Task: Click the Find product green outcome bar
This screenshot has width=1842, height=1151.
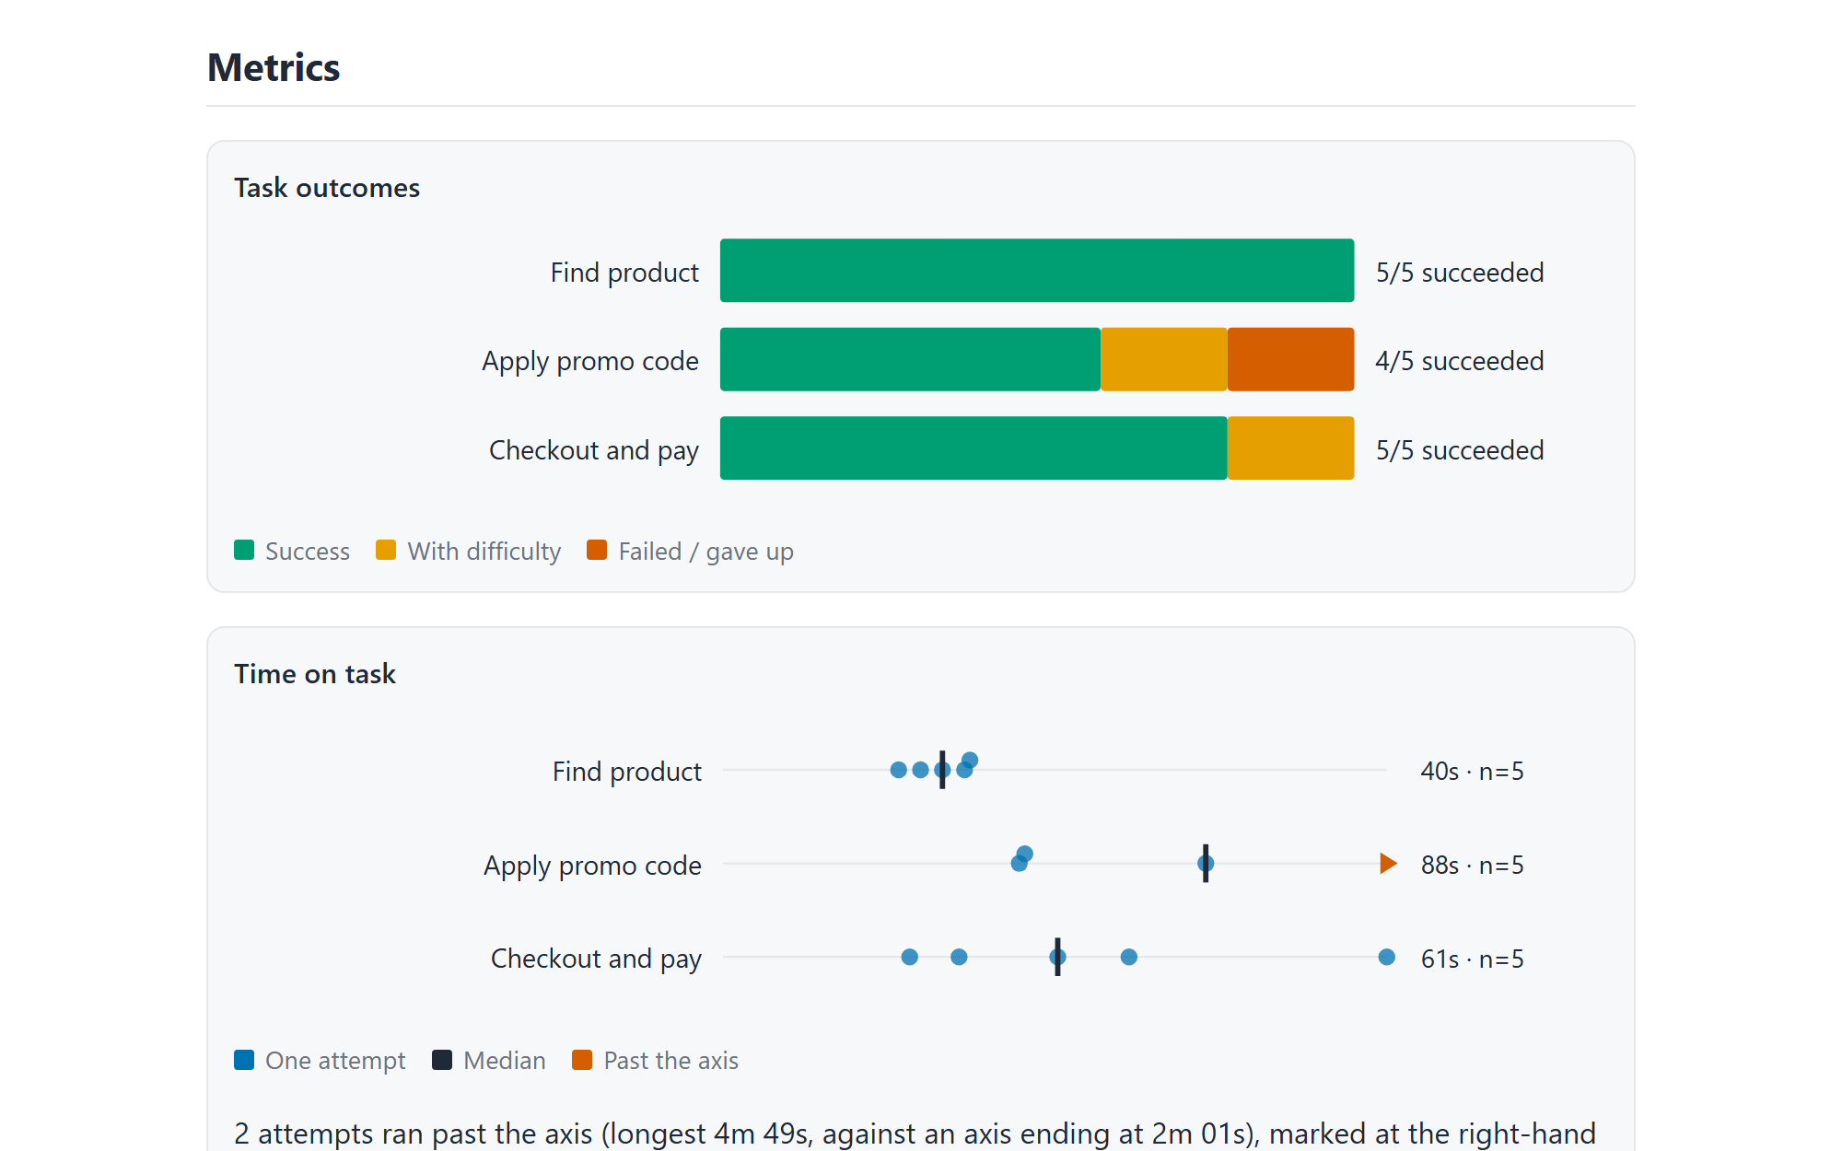Action: [x=1037, y=271]
